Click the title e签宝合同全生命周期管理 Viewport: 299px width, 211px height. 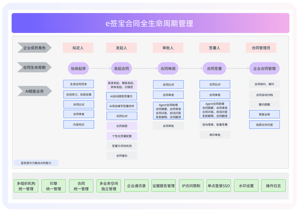pos(149,24)
